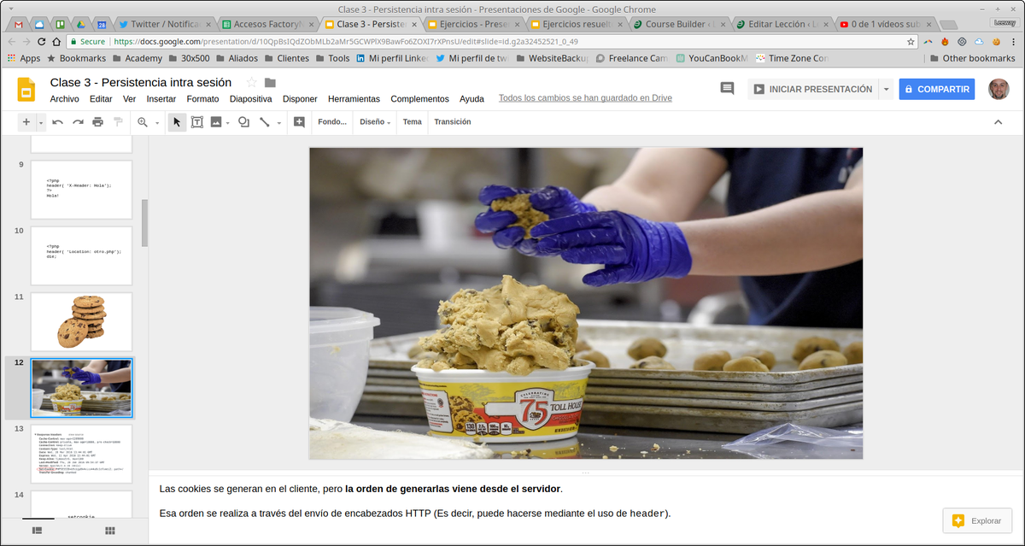This screenshot has width=1025, height=546.
Task: Select slide 10 thumbnail with Location header
Action: click(81, 255)
